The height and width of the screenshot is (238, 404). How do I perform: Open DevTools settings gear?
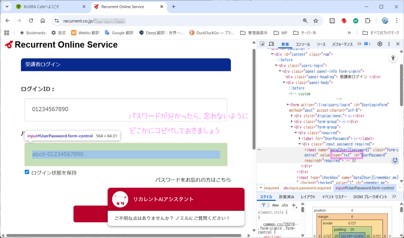point(380,44)
